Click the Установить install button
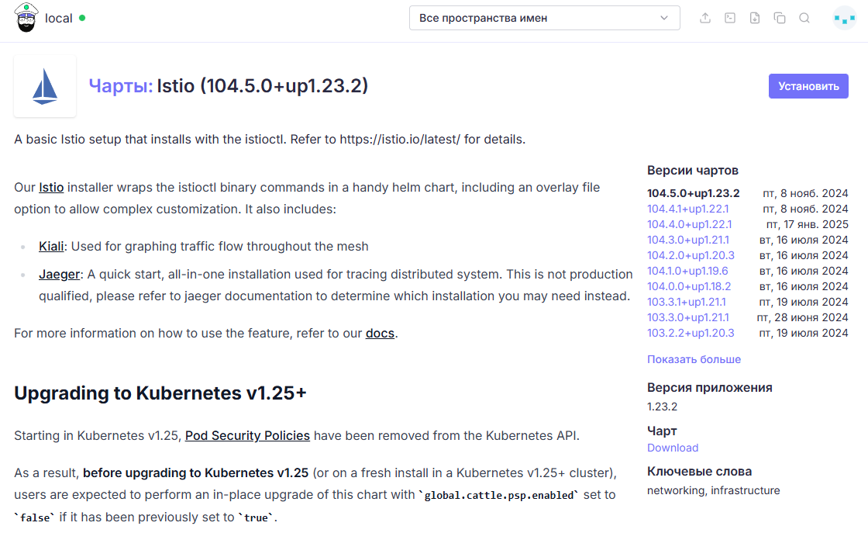This screenshot has height=533, width=868. click(x=808, y=86)
